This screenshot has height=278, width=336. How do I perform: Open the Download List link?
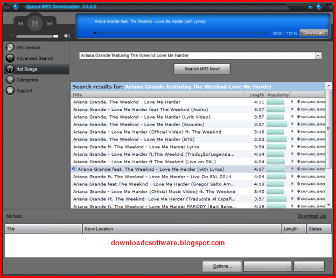(312, 216)
